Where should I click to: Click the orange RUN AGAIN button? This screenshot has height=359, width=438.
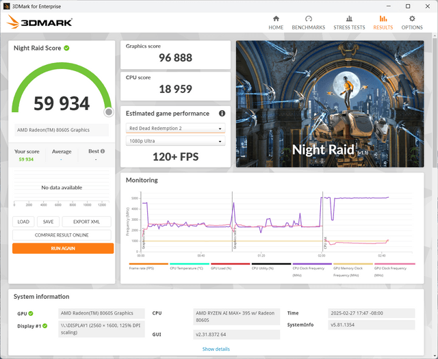(x=63, y=248)
